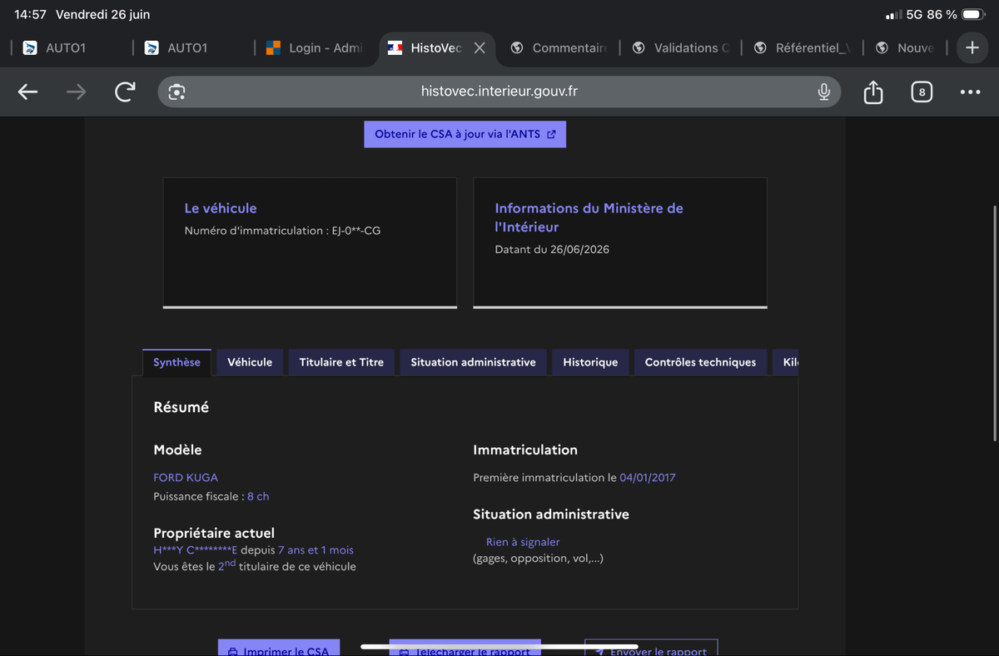This screenshot has width=999, height=656.
Task: Select the Titulaire et Titre tab
Action: pyautogui.click(x=341, y=362)
